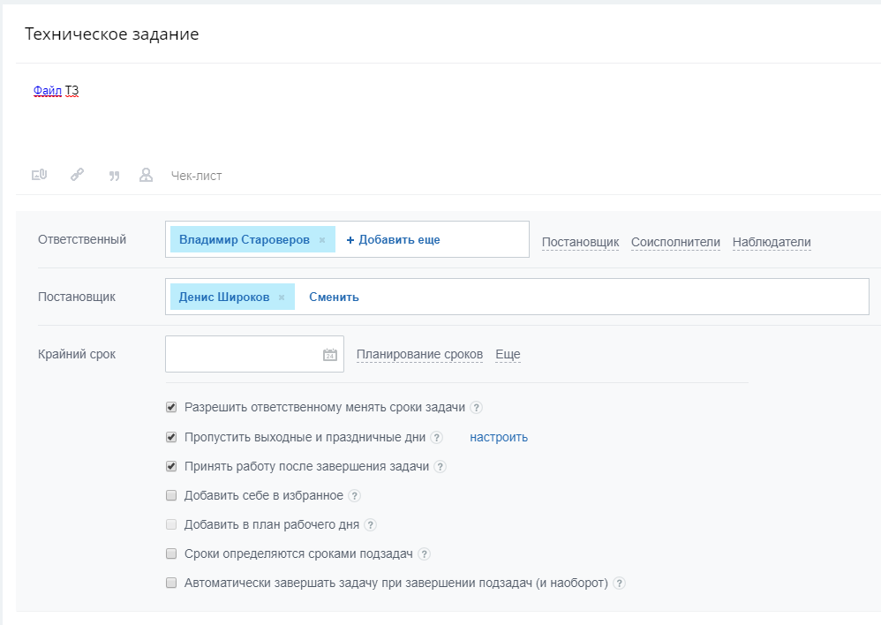Show help for workday plan option
Image resolution: width=881 pixels, height=625 pixels.
[x=370, y=525]
